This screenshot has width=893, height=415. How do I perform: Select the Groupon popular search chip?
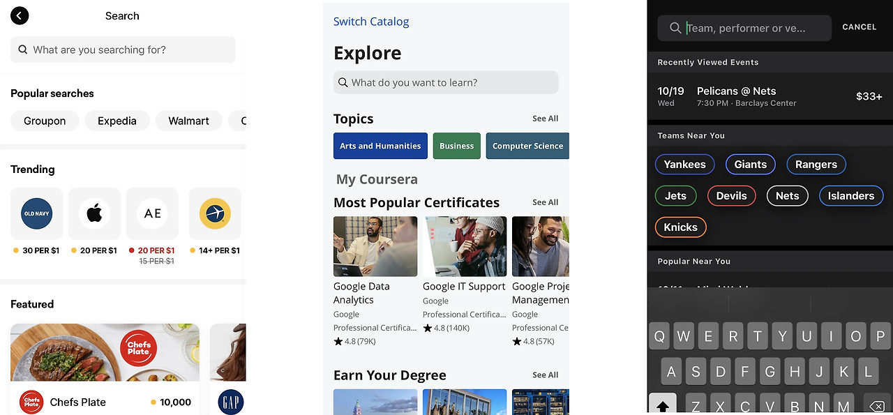(x=45, y=121)
